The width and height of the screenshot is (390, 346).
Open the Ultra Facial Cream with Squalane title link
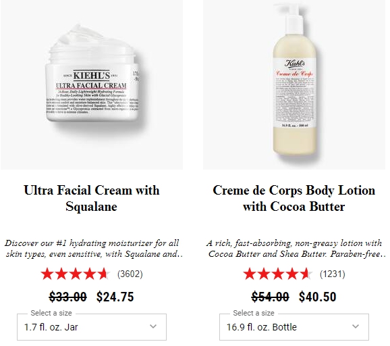tap(92, 198)
